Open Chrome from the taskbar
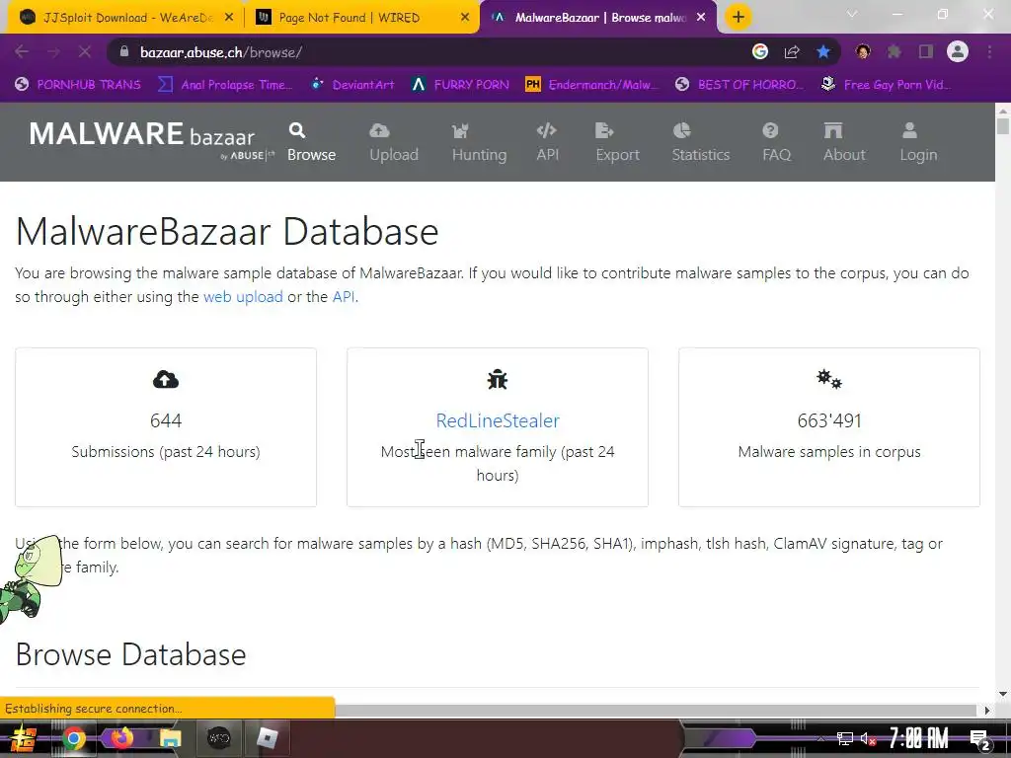 tap(73, 738)
